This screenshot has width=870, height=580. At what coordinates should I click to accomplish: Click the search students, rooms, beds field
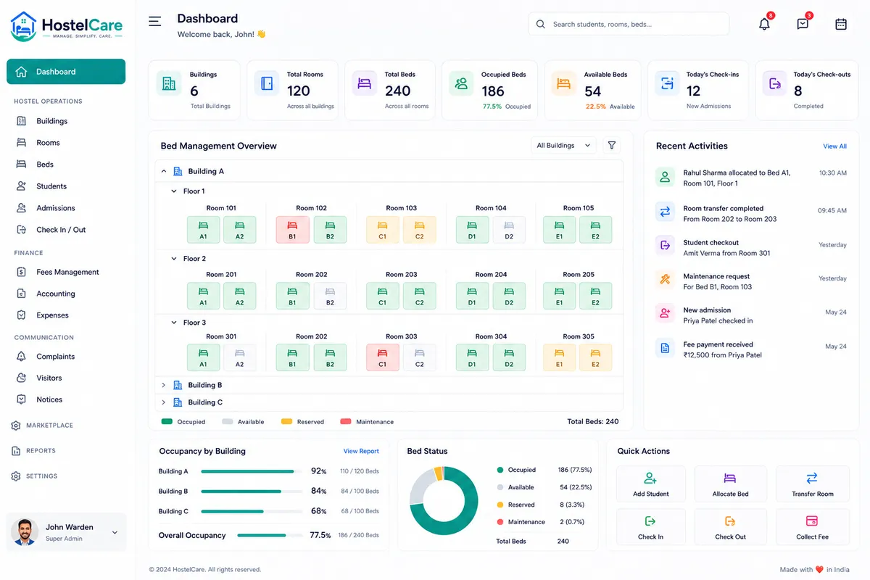[629, 24]
